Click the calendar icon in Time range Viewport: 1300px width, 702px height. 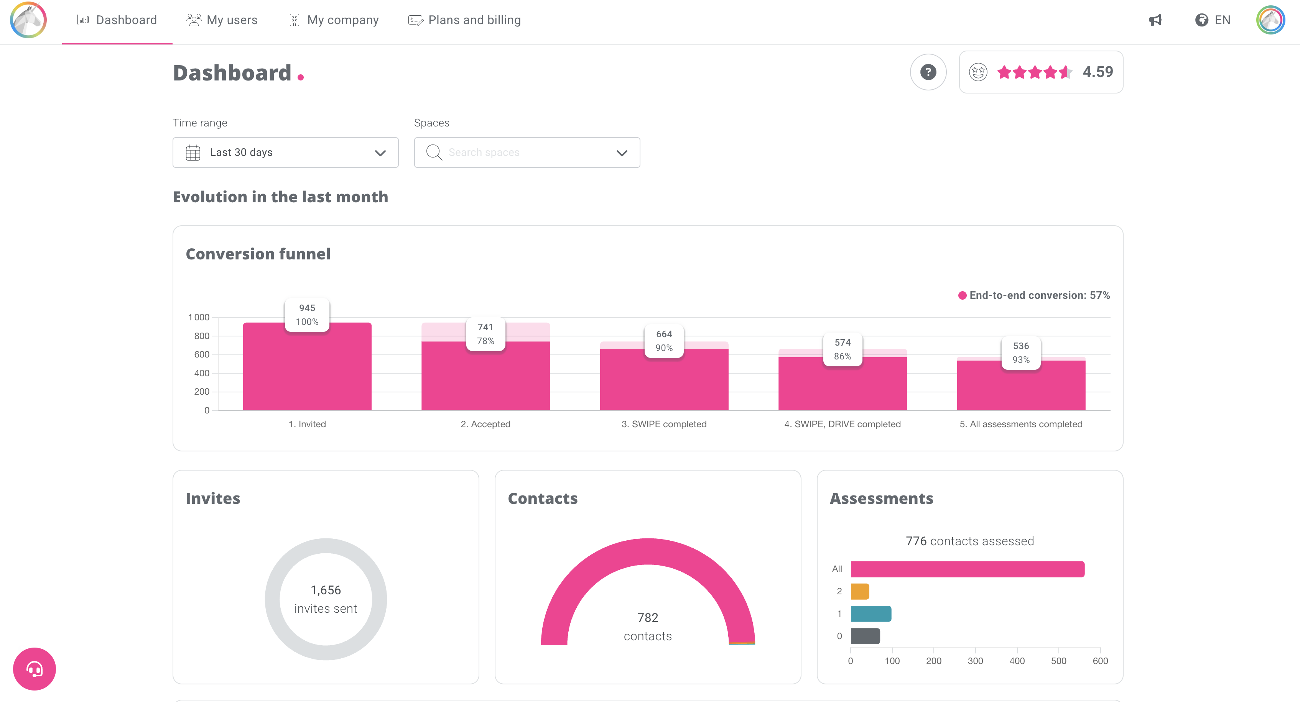point(193,152)
